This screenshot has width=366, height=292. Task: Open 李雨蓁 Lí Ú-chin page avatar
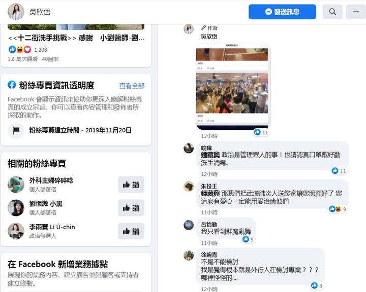tap(16, 231)
